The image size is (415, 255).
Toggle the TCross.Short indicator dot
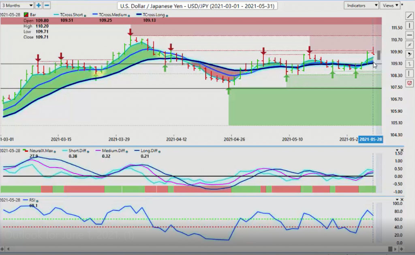pyautogui.click(x=85, y=15)
